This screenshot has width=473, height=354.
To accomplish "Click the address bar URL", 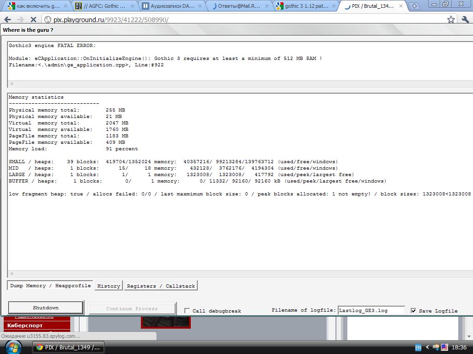I will click(x=111, y=19).
